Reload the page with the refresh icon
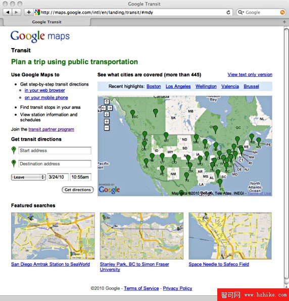The height and width of the screenshot is (301, 289). click(228, 13)
